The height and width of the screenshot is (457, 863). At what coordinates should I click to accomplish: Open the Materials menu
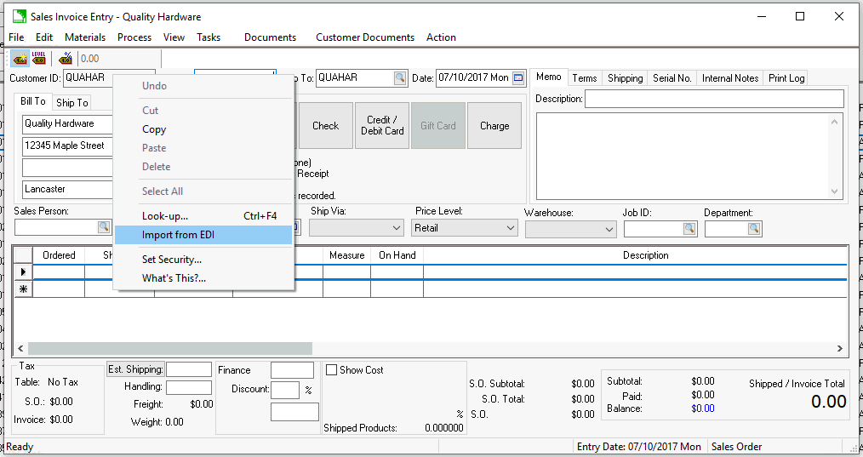85,37
